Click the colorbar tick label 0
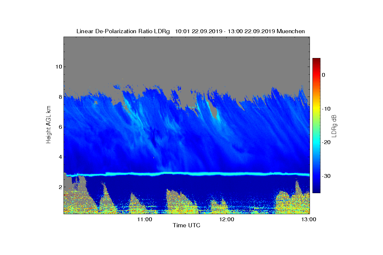This screenshot has width=383, height=255. [324, 75]
